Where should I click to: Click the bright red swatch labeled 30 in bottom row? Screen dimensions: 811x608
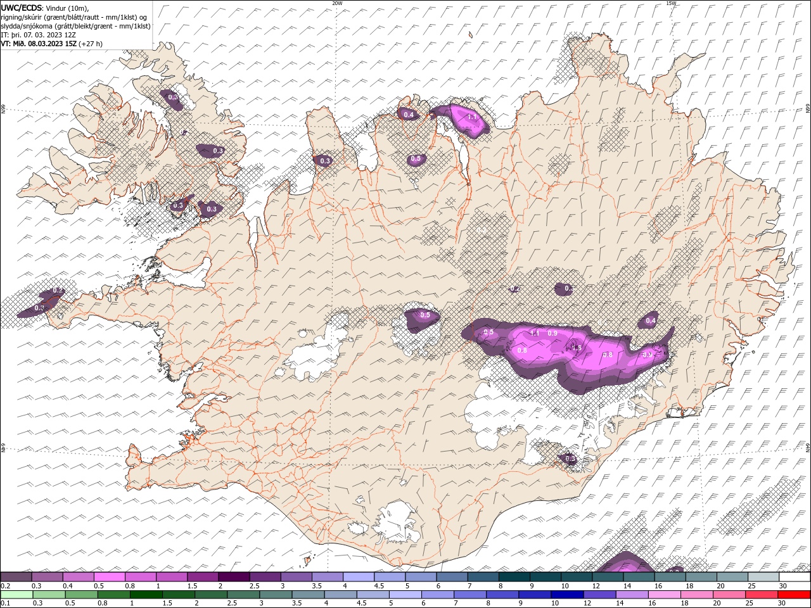point(793,595)
